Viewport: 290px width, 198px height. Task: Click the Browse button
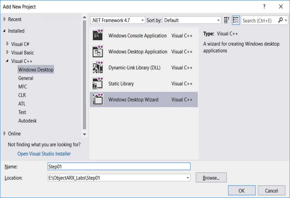211,177
